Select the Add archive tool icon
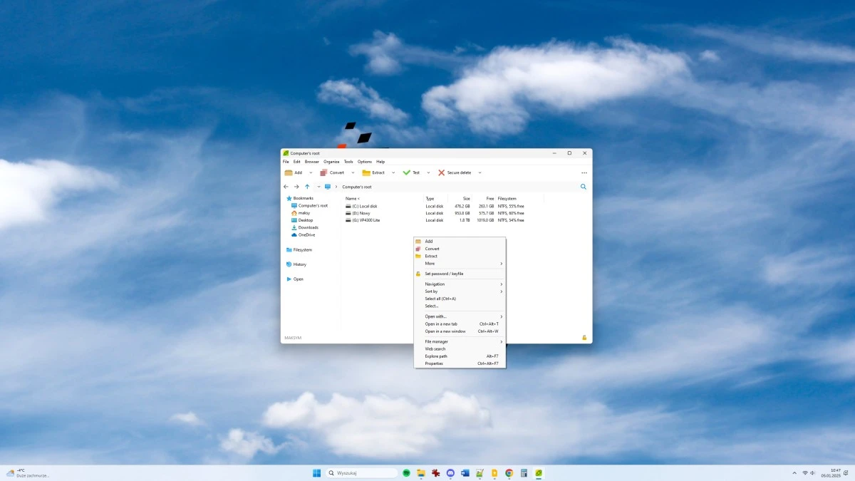This screenshot has height=481, width=855. tap(289, 172)
